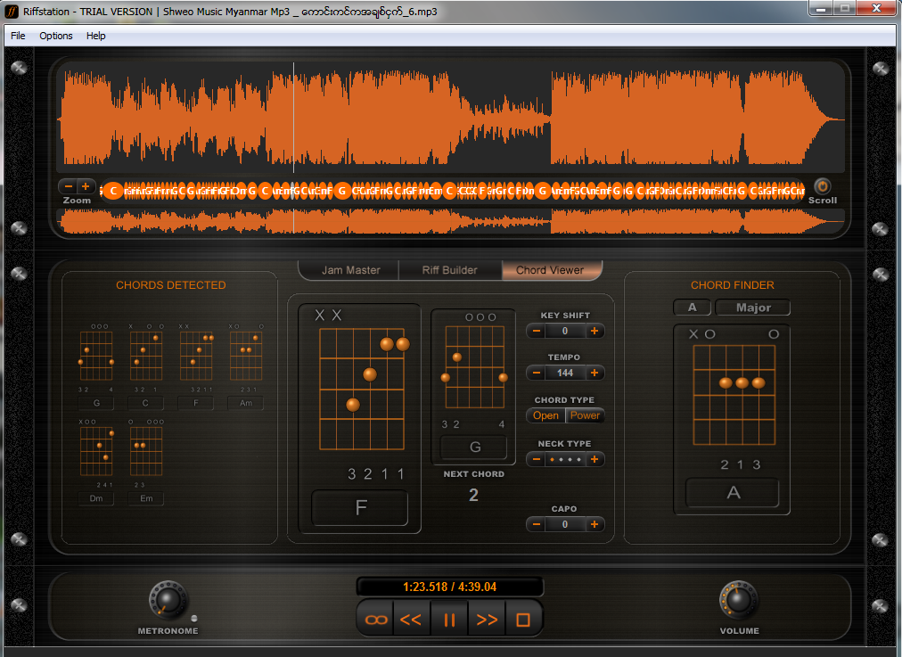This screenshot has height=657, width=902.
Task: Click the Dm label button in Chords Detected
Action: tap(96, 498)
